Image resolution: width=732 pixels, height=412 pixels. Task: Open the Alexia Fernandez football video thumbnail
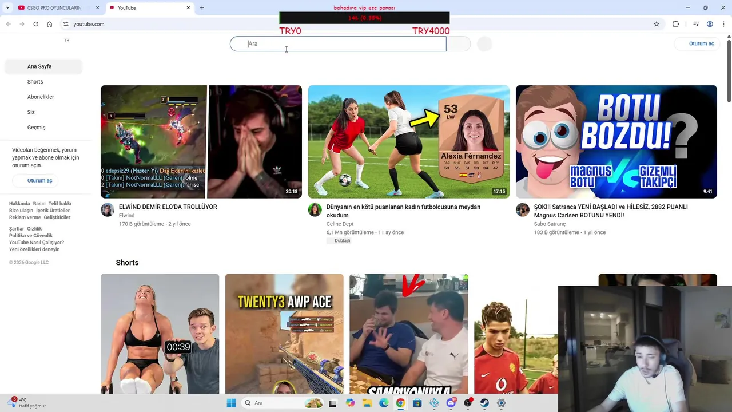409,142
